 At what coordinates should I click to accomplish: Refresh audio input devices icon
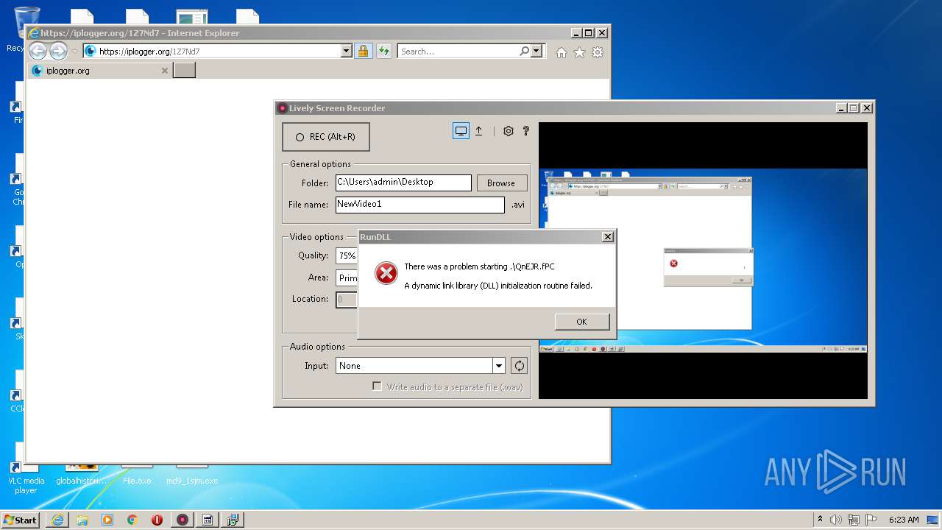[519, 366]
